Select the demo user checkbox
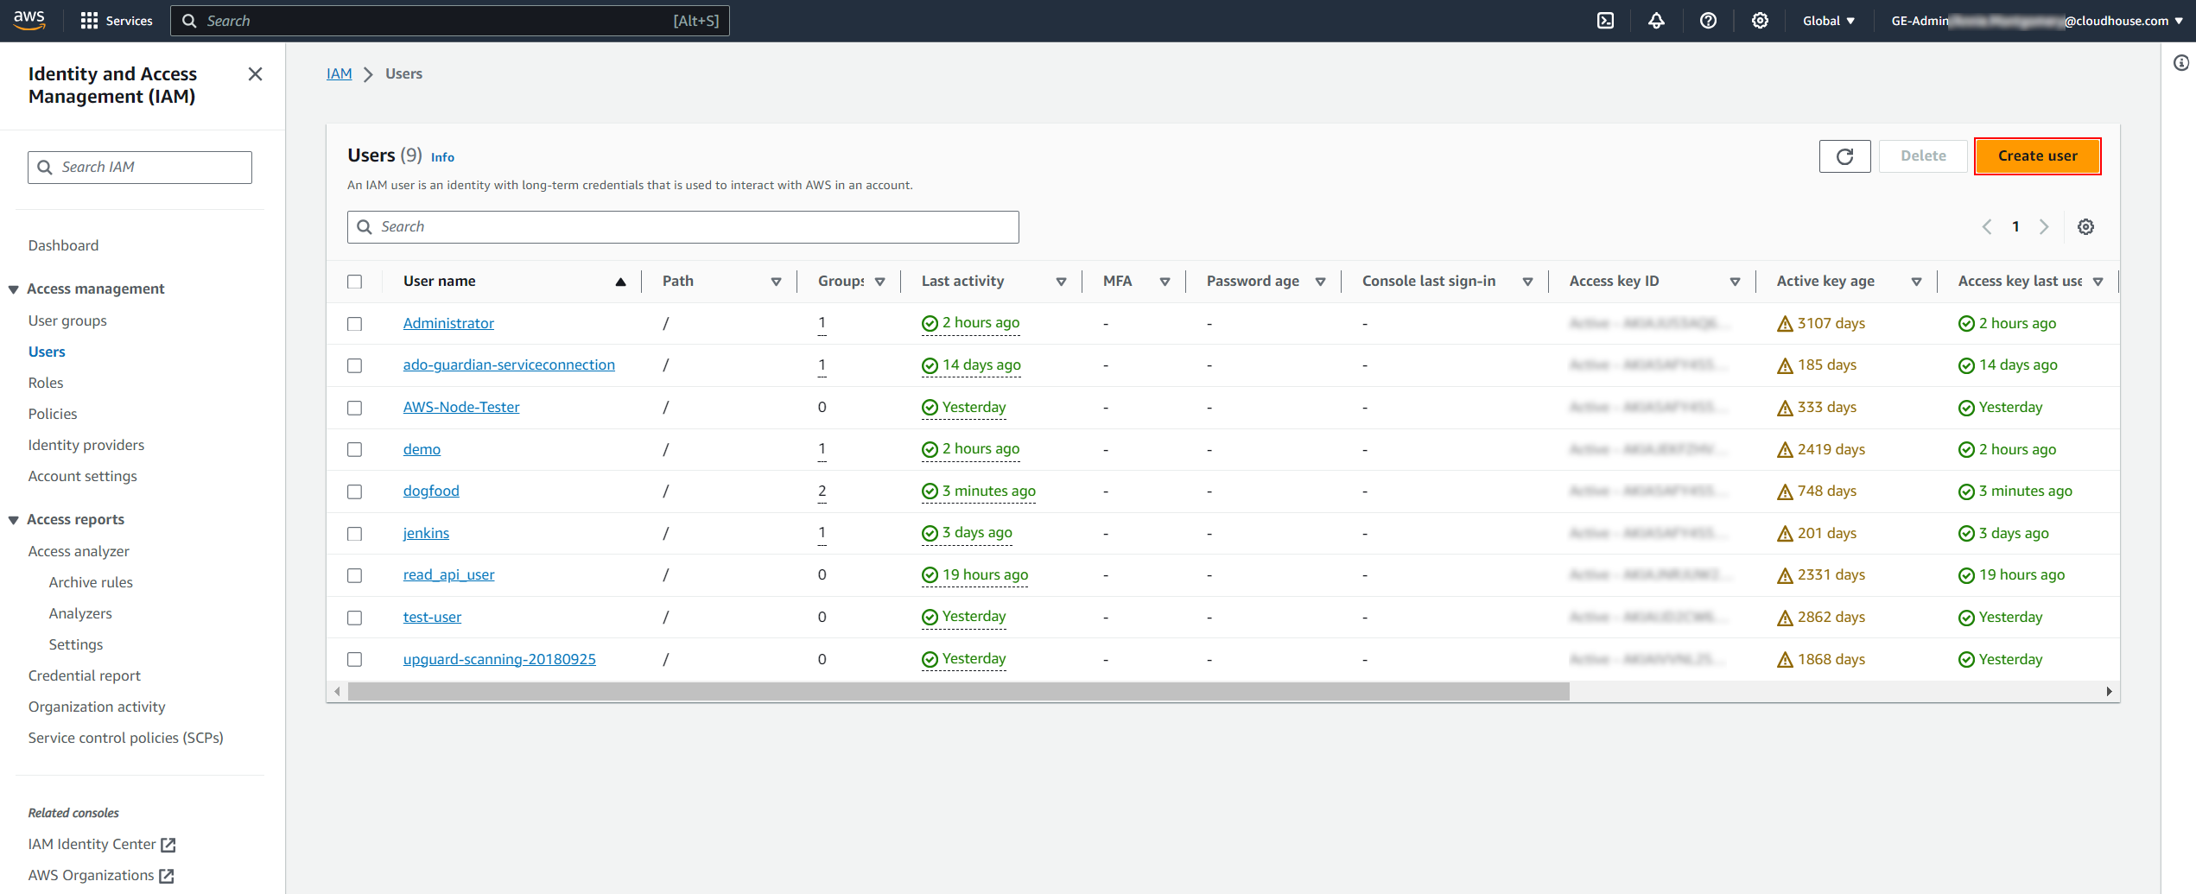The image size is (2196, 894). point(354,449)
